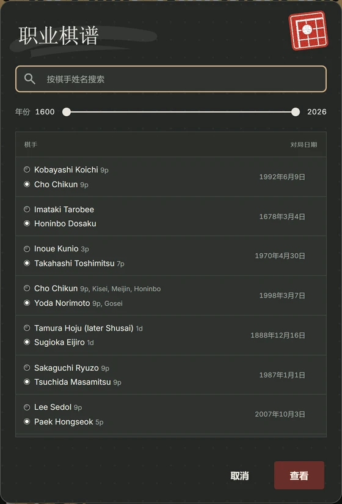The width and height of the screenshot is (342, 504).
Task: Click the 职业棋谱 dialog title
Action: (59, 35)
